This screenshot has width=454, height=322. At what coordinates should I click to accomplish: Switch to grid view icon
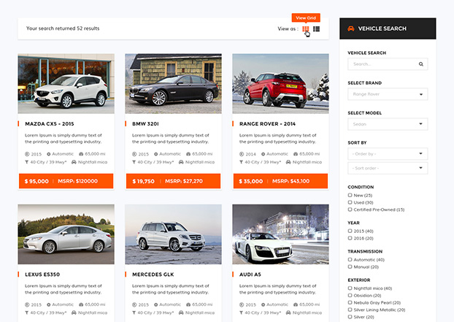[306, 29]
